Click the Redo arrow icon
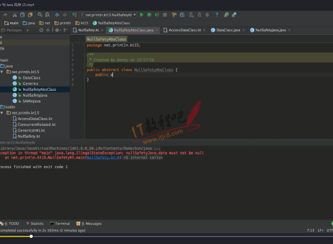Screen dimensions: 333x244 (x=5, y=15)
